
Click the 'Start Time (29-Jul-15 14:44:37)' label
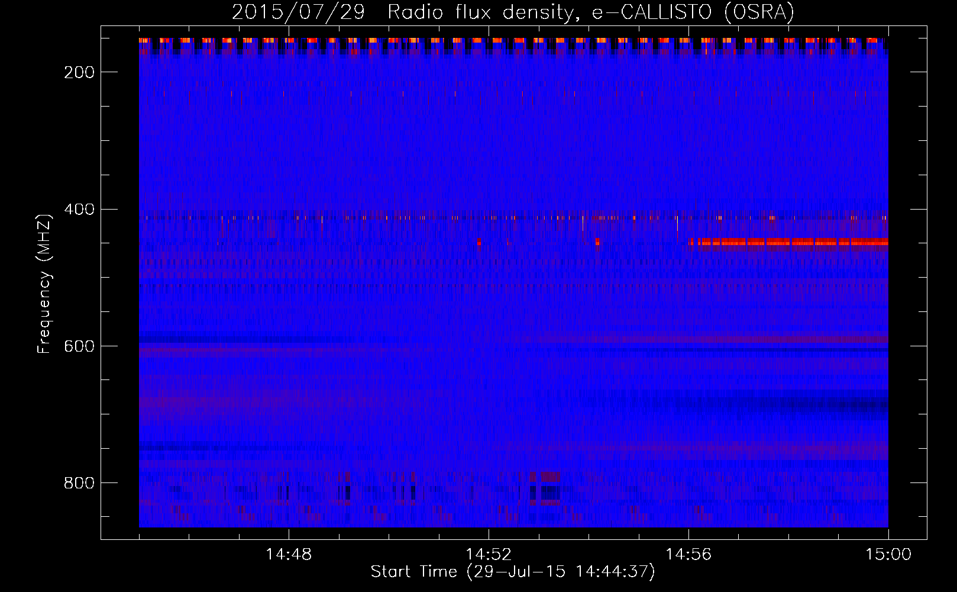(513, 572)
